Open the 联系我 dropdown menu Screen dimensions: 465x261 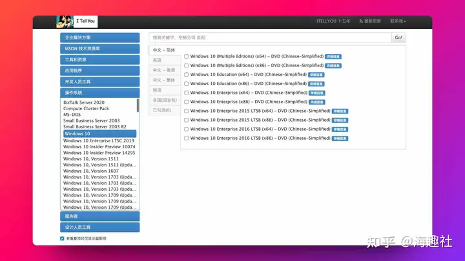[398, 21]
